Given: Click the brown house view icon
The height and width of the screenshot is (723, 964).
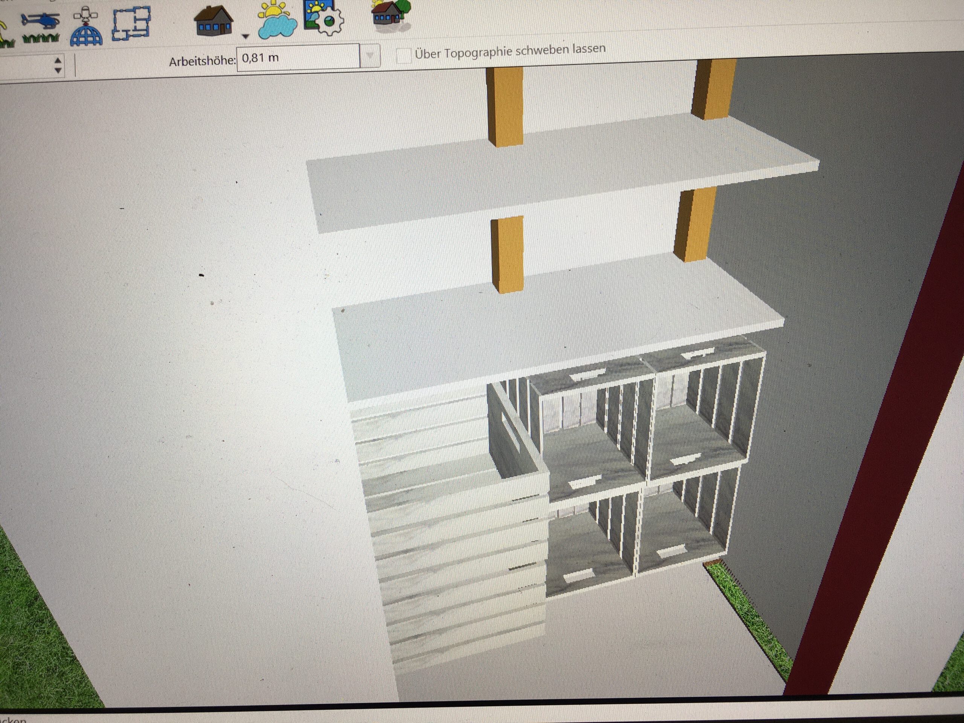Looking at the screenshot, I should point(213,20).
